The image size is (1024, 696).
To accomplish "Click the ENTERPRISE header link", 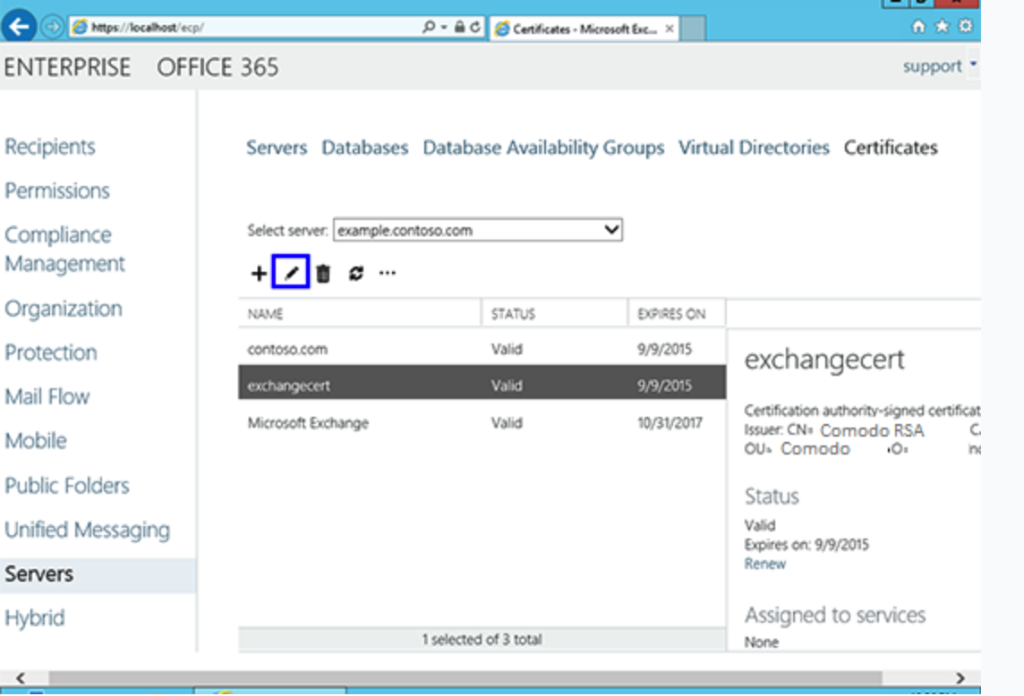I will point(67,67).
